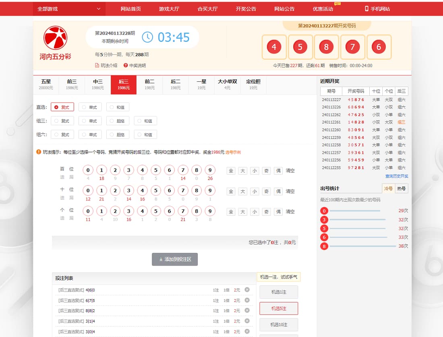This screenshot has width=443, height=337.
Task: Click the 玩法介绍 document icon
Action: 97,65
